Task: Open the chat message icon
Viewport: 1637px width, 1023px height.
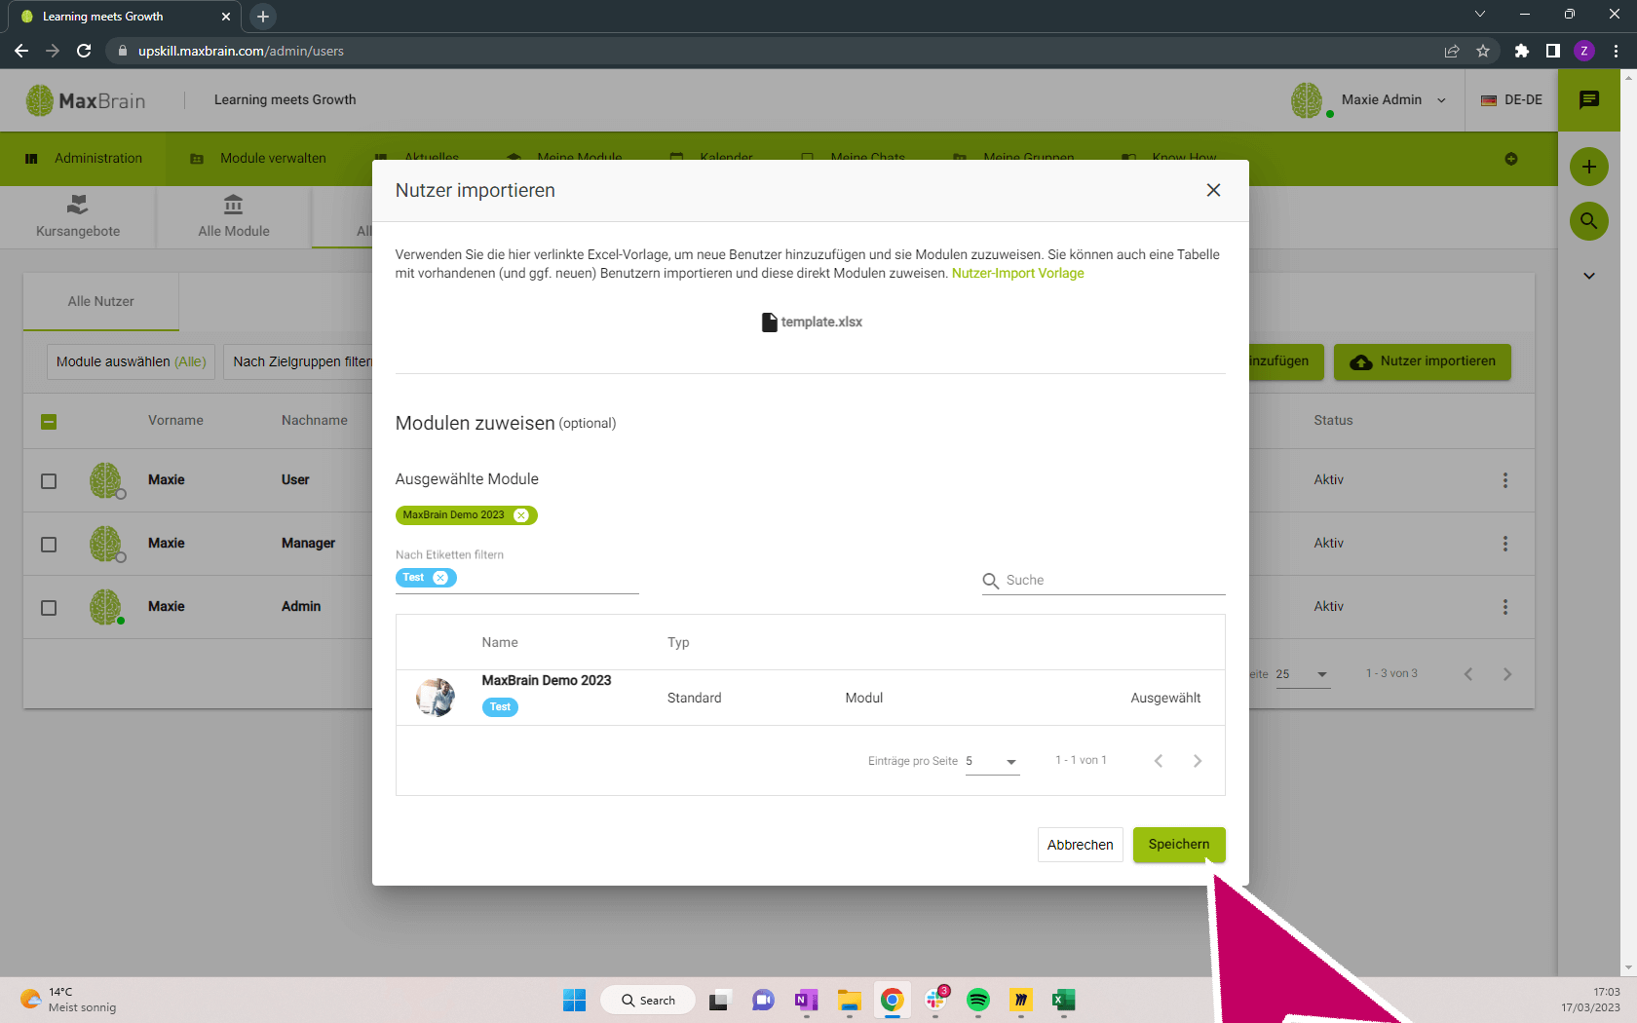Action: (x=1589, y=99)
